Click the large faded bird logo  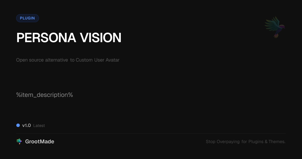(x=275, y=27)
